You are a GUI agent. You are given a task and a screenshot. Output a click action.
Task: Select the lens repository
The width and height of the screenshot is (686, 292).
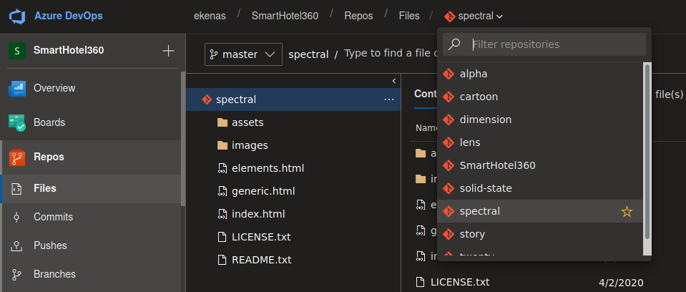click(540, 142)
